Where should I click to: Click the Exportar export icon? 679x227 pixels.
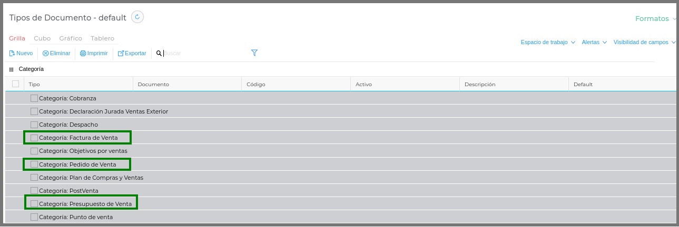point(121,53)
